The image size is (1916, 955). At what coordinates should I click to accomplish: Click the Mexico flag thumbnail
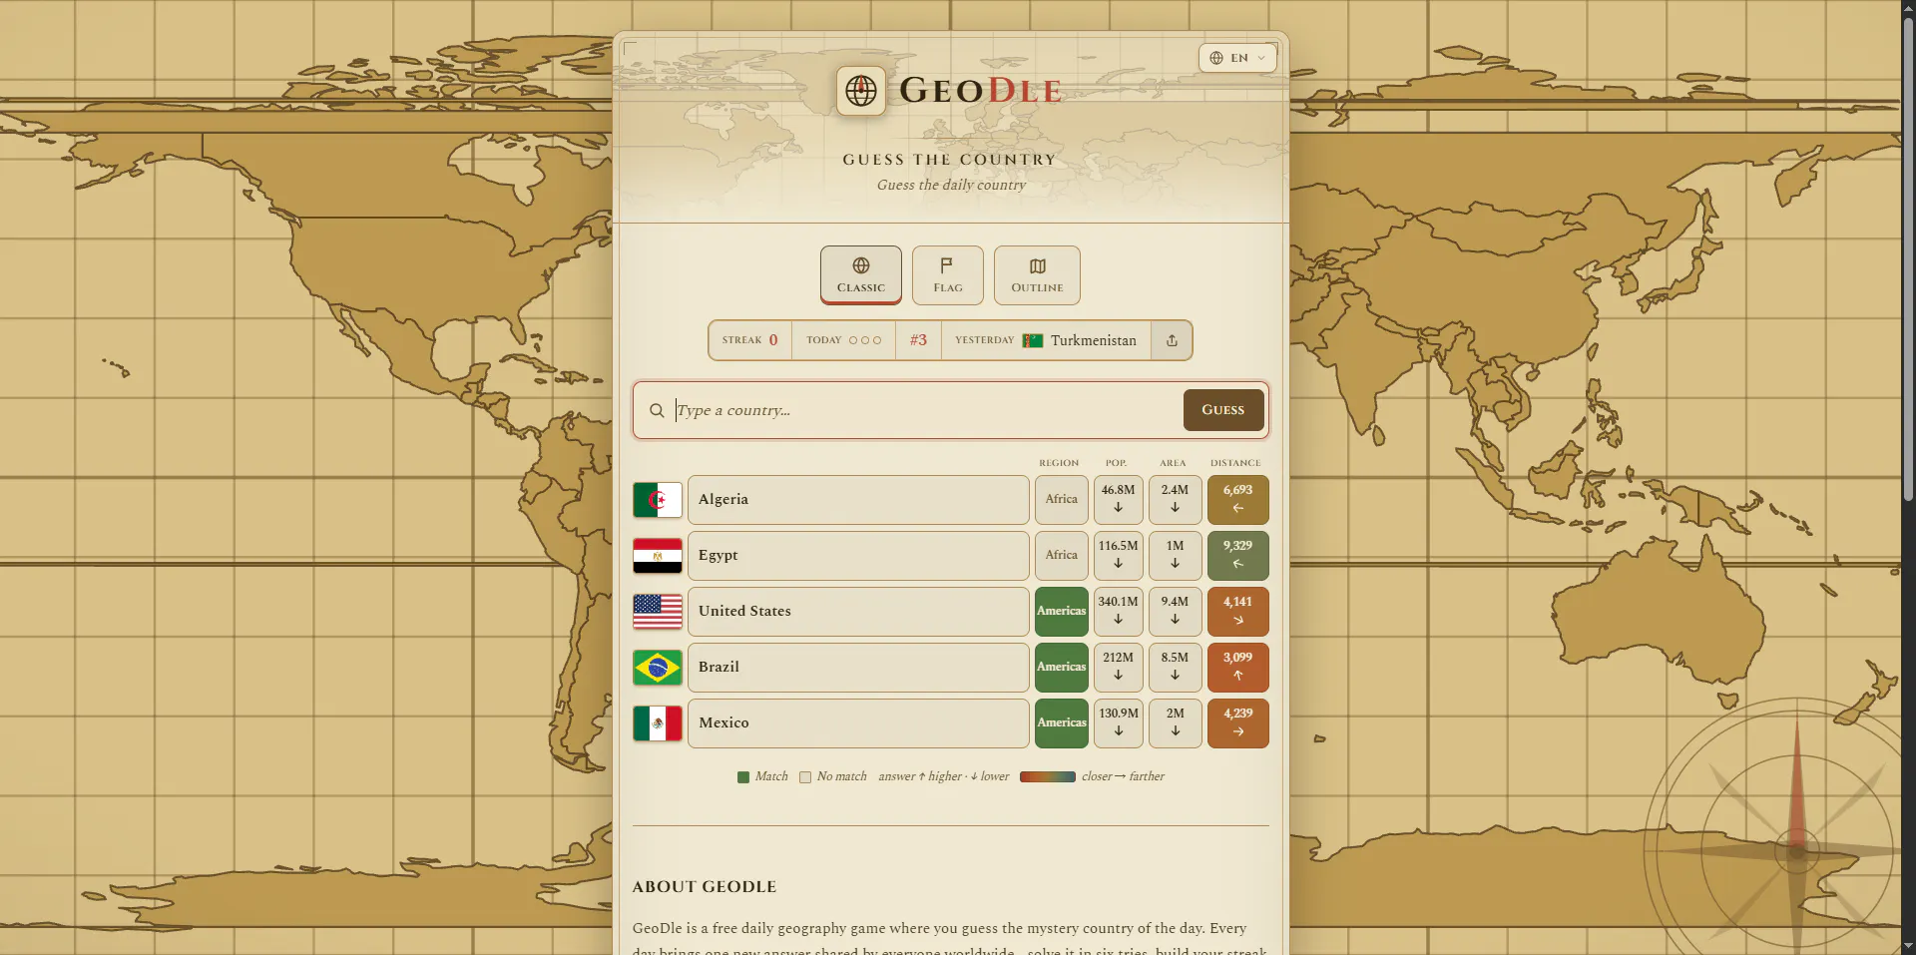coord(658,723)
